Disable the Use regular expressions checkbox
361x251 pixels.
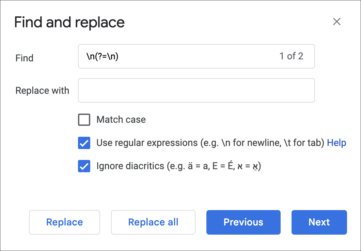pyautogui.click(x=84, y=143)
